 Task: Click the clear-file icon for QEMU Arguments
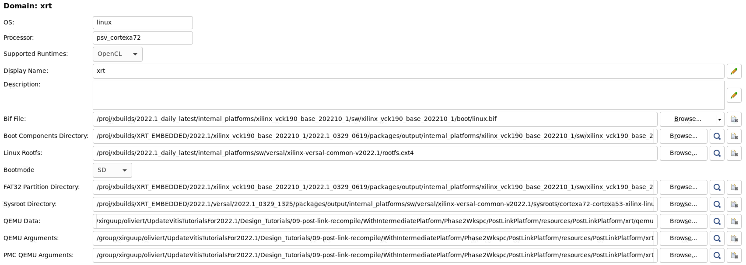[734, 238]
